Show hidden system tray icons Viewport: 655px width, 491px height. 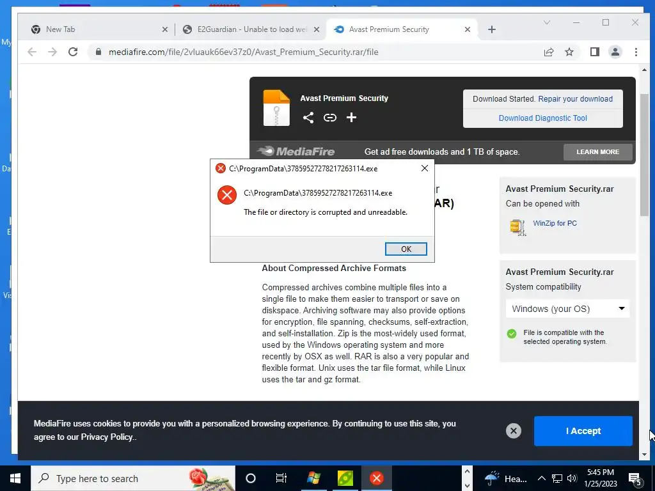[541, 478]
